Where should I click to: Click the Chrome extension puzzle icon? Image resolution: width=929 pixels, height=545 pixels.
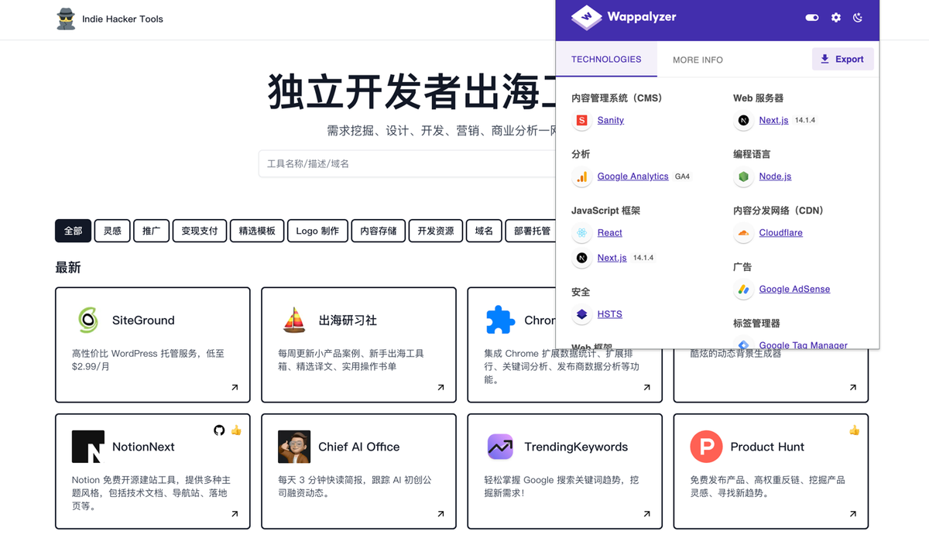pos(500,320)
